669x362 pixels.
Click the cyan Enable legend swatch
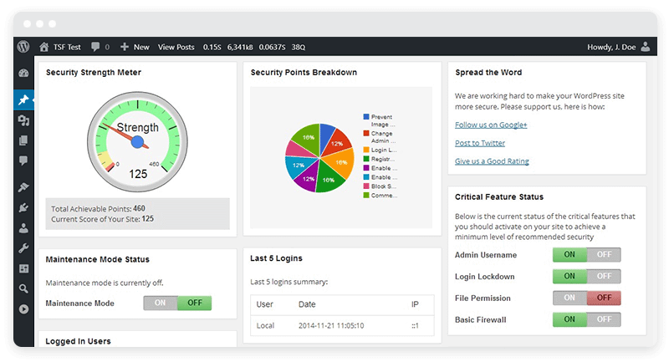tap(366, 177)
